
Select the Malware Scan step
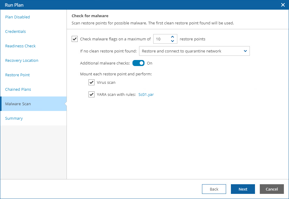18,104
